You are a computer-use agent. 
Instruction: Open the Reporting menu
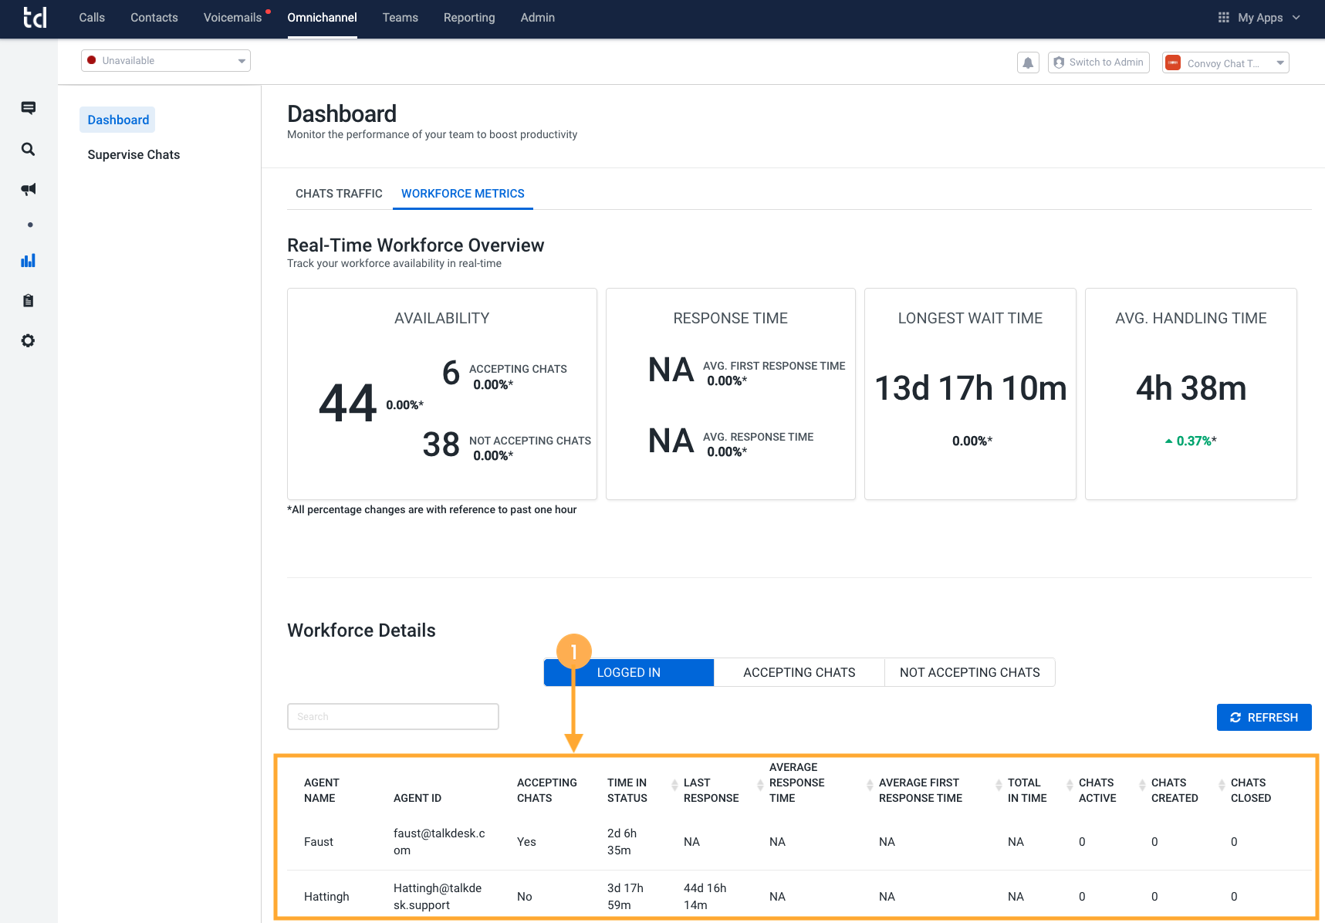469,18
